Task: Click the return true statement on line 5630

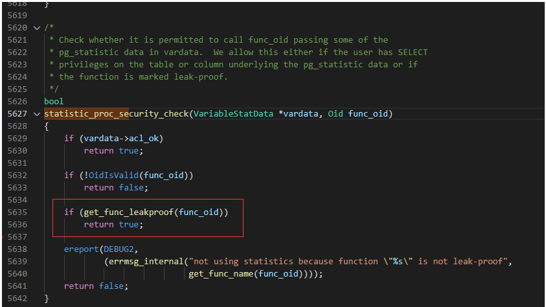Action: tap(111, 151)
